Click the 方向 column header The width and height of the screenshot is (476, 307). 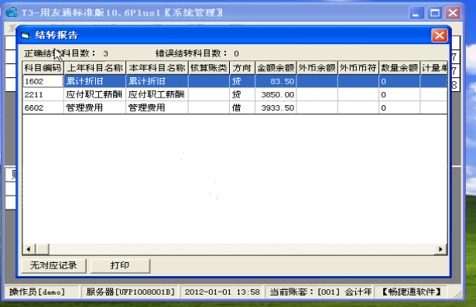coord(242,68)
